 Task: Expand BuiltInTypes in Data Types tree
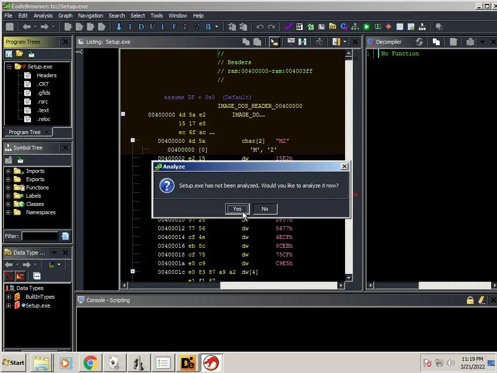(9, 297)
